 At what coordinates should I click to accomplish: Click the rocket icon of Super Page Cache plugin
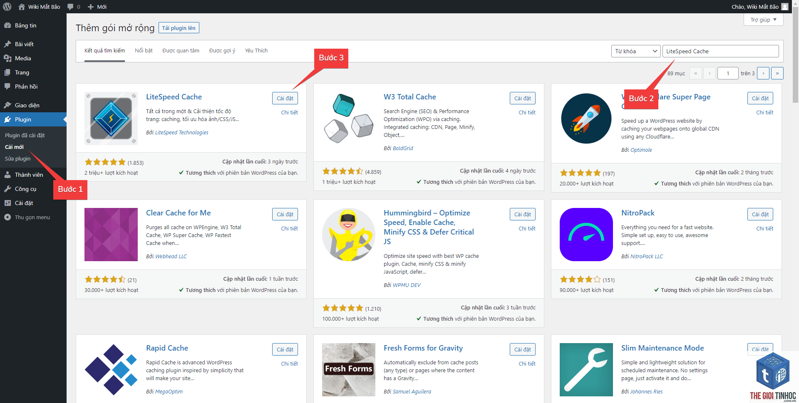[x=586, y=119]
